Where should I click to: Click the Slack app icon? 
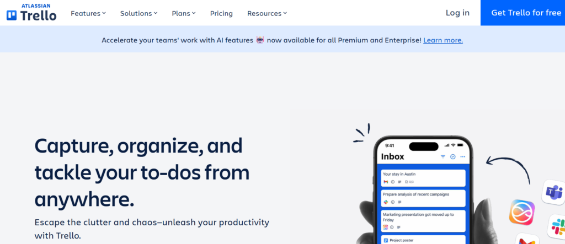pos(557,225)
